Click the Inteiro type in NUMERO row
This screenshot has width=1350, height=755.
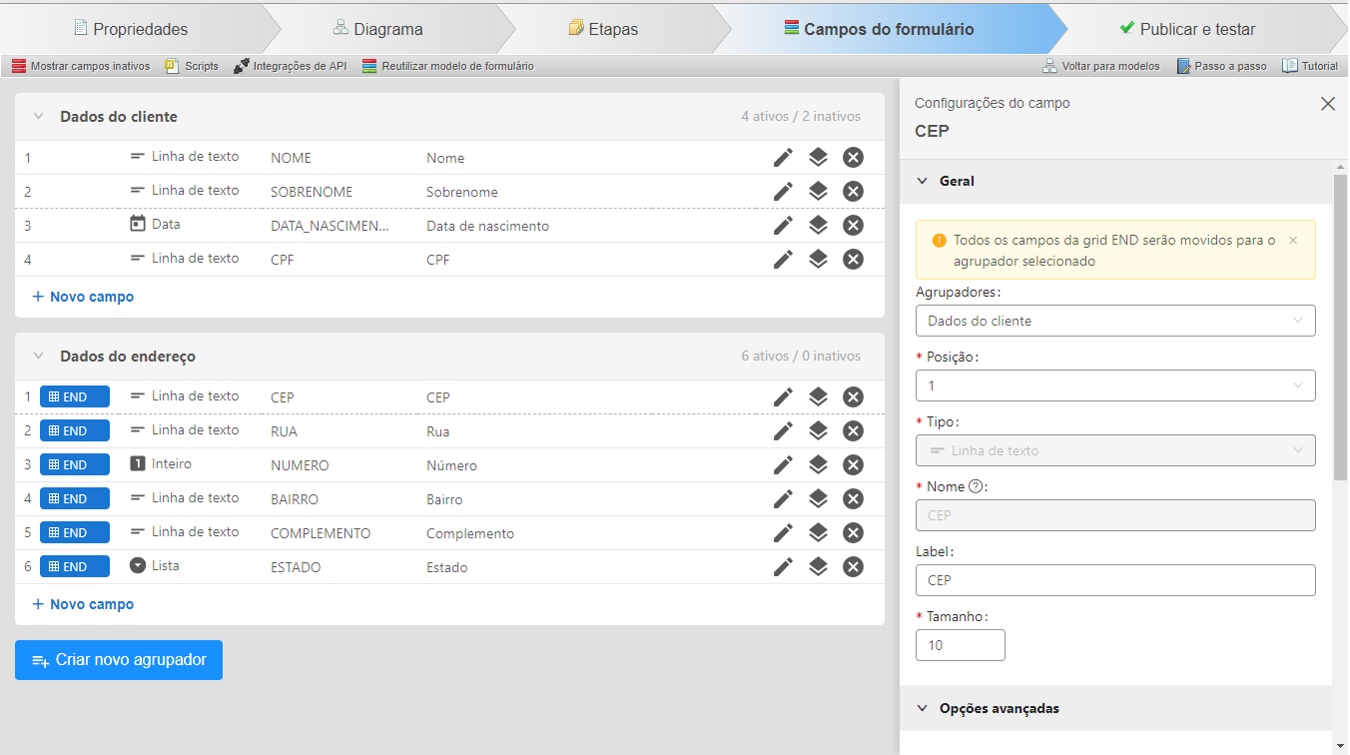click(x=161, y=464)
